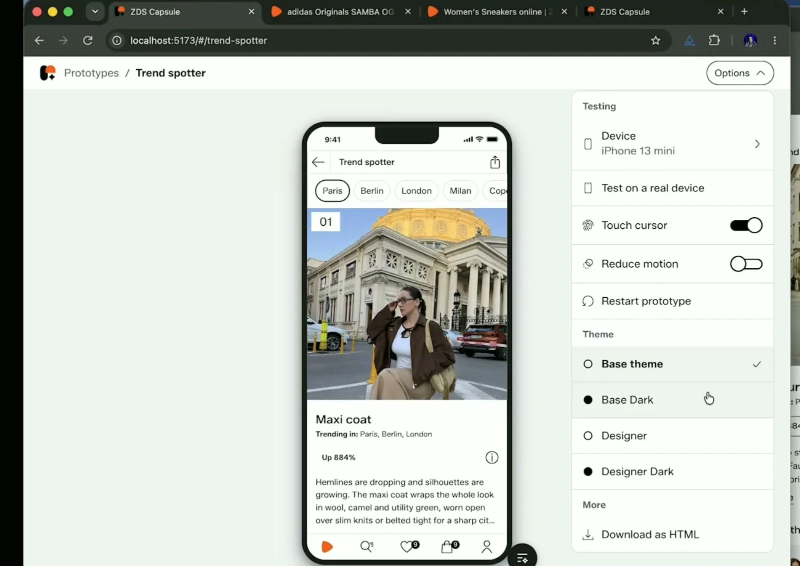The image size is (800, 566).
Task: Select the Berlin city chip
Action: point(372,191)
